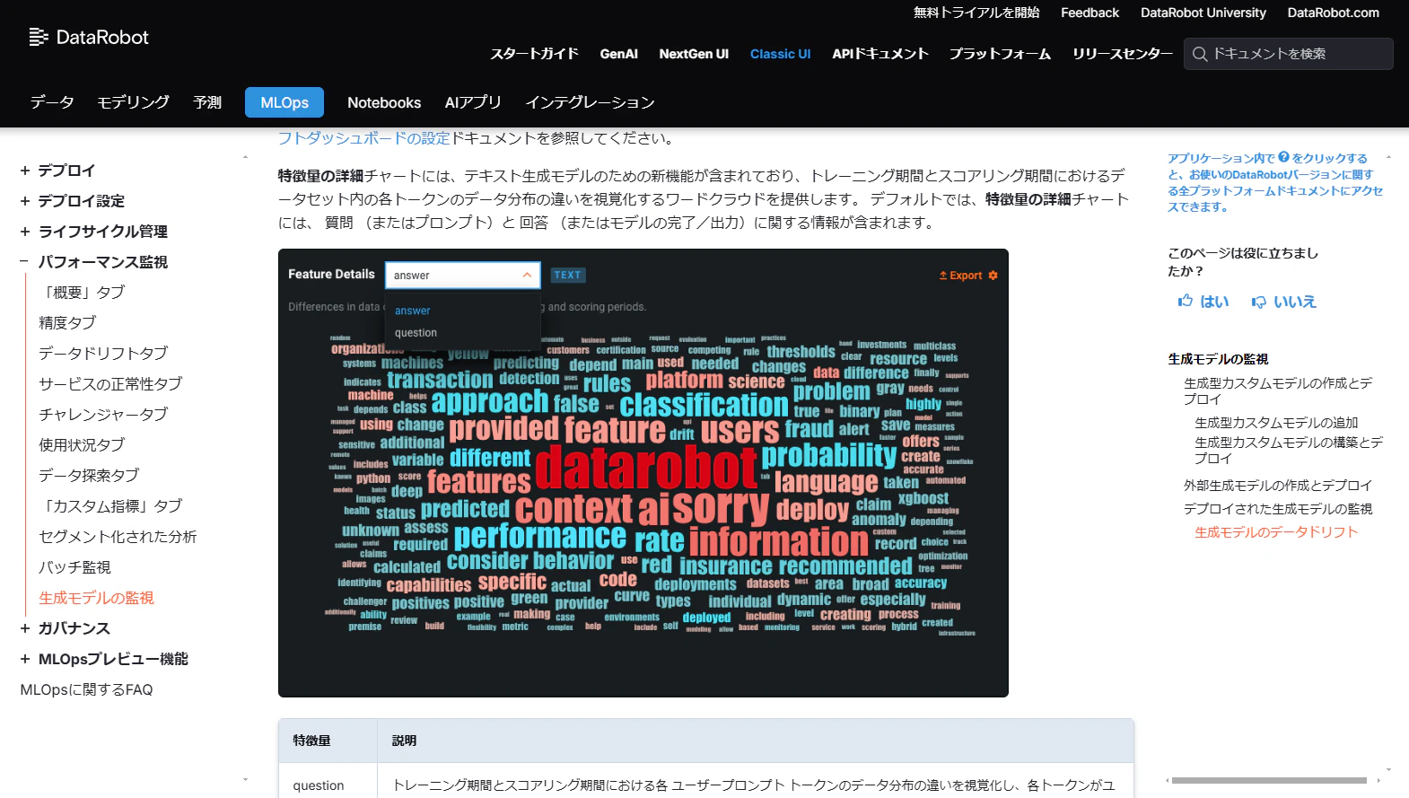Open the チャレンジャータブ sidebar page
The height and width of the screenshot is (798, 1409).
click(103, 415)
